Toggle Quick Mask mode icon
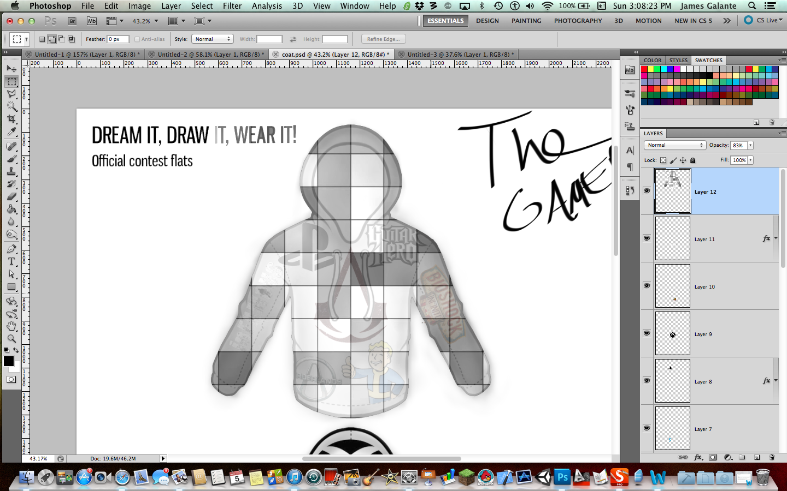Image resolution: width=787 pixels, height=491 pixels. [11, 380]
